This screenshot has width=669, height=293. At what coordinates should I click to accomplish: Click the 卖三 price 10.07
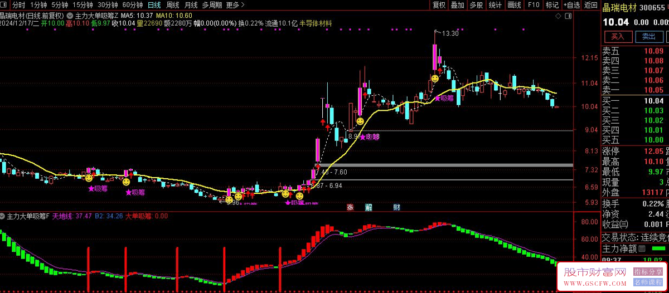pyautogui.click(x=654, y=71)
